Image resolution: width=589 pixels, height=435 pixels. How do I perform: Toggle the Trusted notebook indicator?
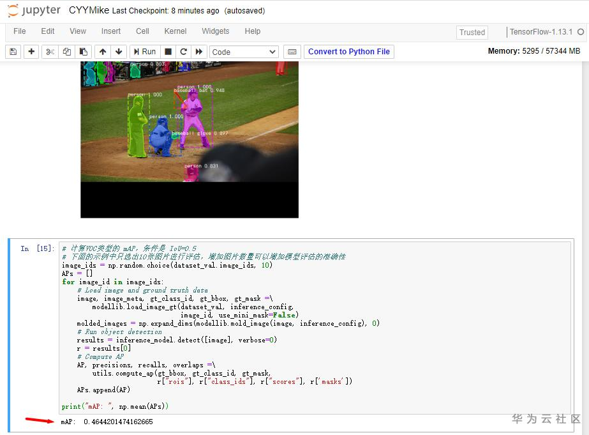pos(472,33)
